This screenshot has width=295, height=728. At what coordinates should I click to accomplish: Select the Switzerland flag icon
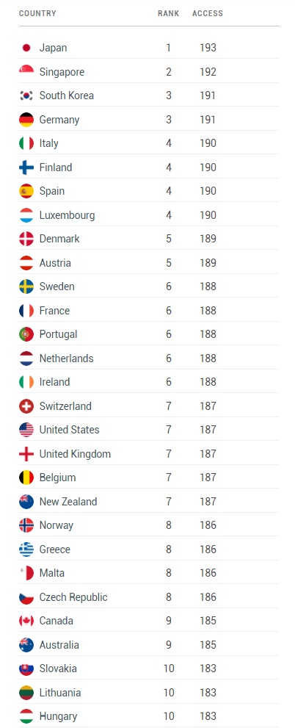point(26,406)
